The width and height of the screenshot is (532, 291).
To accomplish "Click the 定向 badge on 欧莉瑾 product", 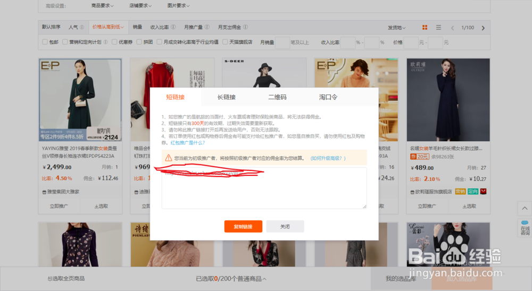I will point(472,191).
